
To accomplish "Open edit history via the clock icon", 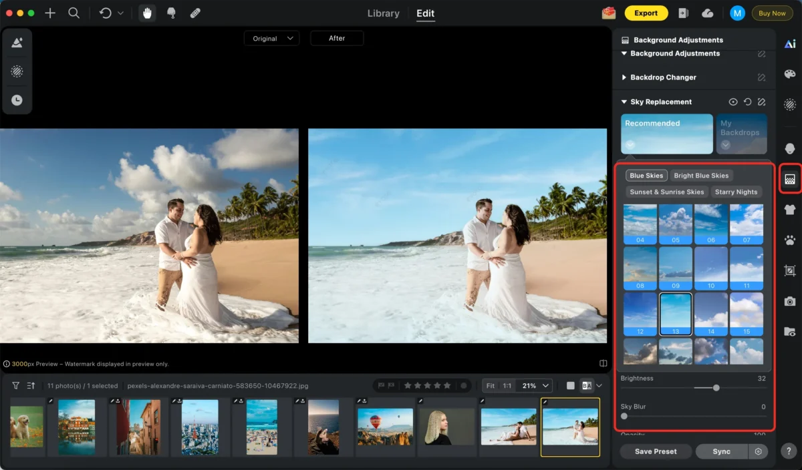I will [x=17, y=100].
